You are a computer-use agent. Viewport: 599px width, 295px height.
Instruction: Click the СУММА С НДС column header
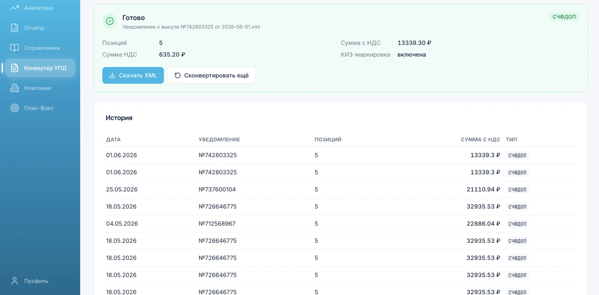(480, 140)
